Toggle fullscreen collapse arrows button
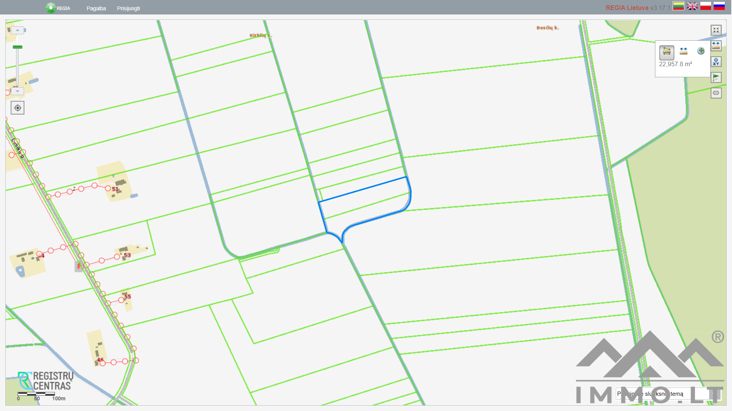The height and width of the screenshot is (411, 732). 716,30
